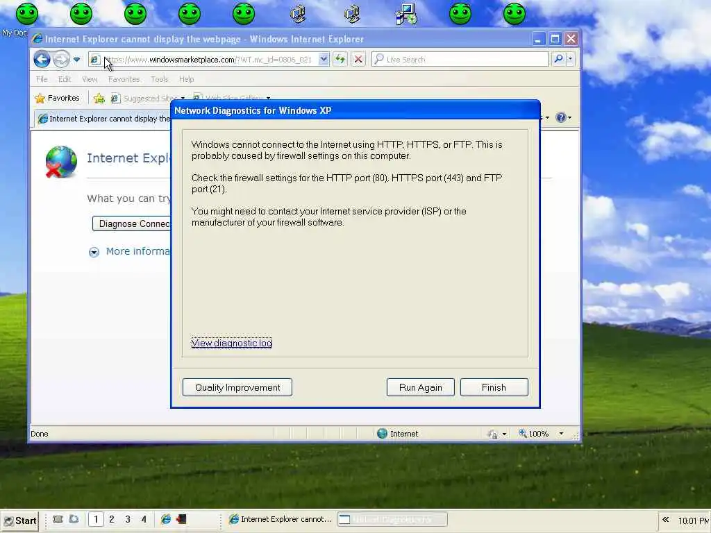Viewport: 711px width, 533px height.
Task: Click the Protected Mode lock icon in status bar
Action: pos(492,434)
